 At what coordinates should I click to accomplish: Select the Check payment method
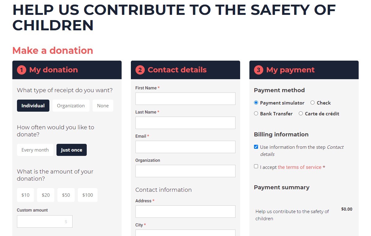point(312,103)
